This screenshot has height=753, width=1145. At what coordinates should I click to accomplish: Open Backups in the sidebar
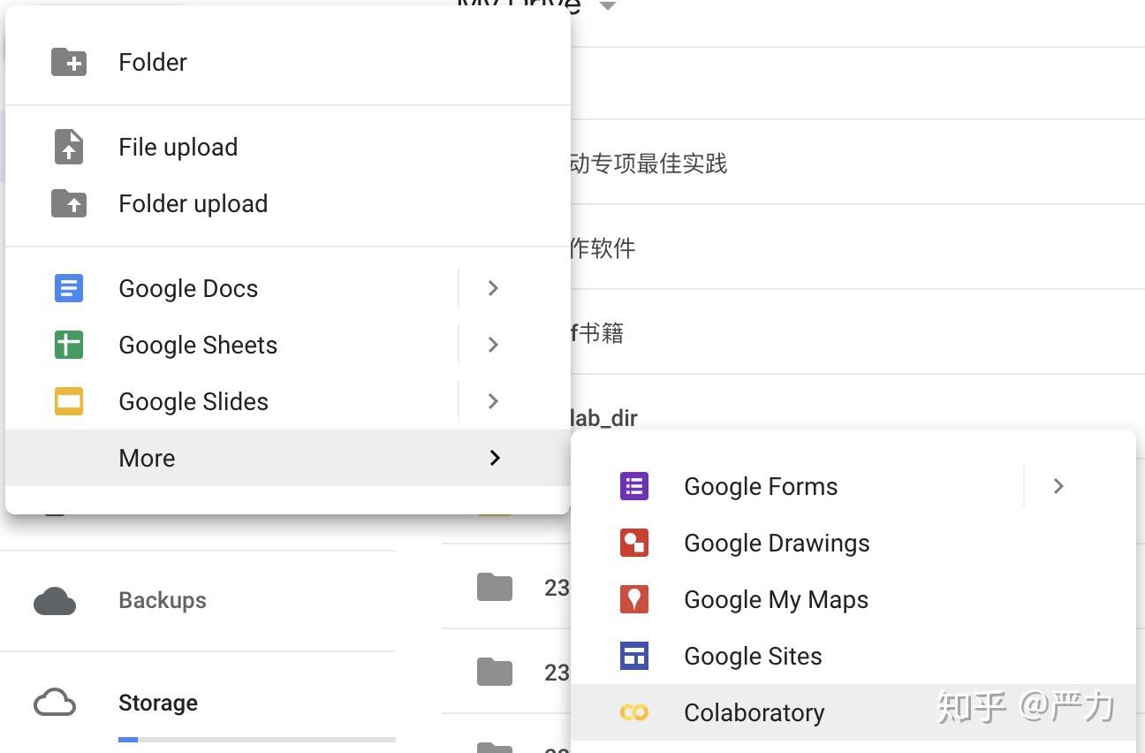[163, 601]
